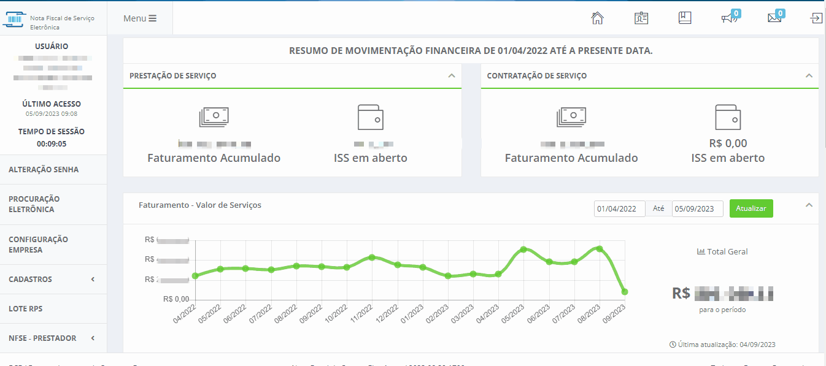Click the ISS em aberto wallet icon

[x=370, y=116]
